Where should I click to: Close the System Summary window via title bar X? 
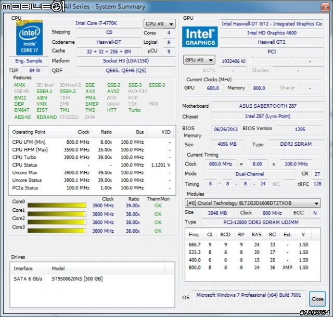pyautogui.click(x=325, y=7)
